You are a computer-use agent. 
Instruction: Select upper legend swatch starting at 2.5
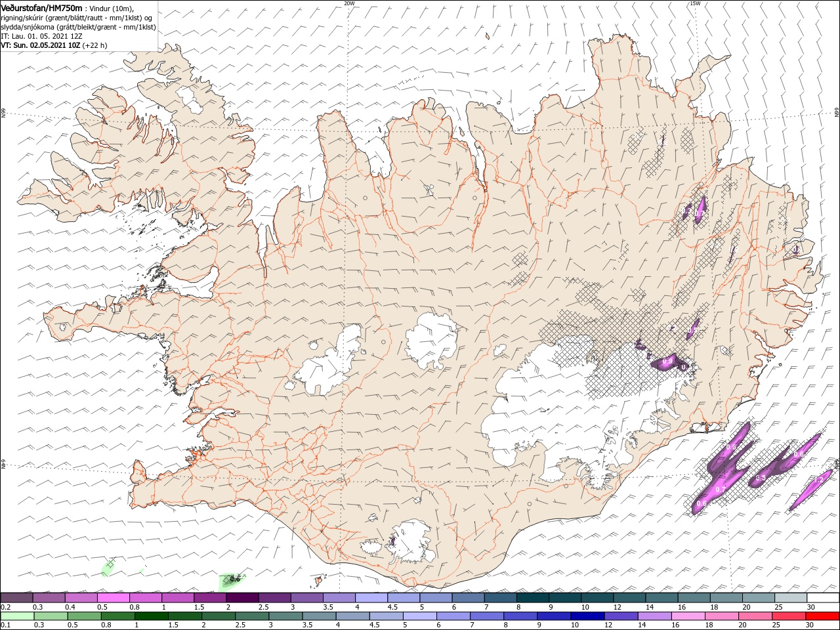[274, 598]
